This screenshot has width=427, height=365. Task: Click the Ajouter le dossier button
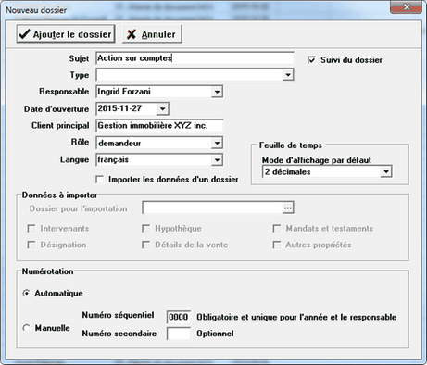point(66,34)
